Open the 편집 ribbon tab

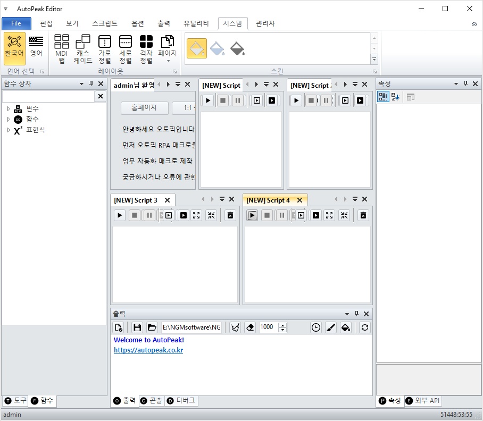click(x=46, y=23)
